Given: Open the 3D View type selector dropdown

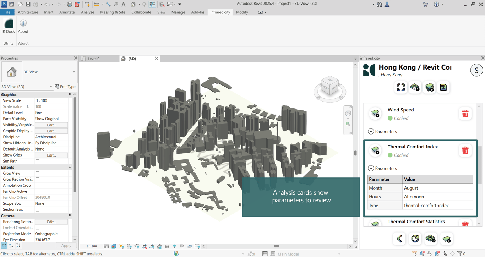Looking at the screenshot, I should (x=74, y=72).
